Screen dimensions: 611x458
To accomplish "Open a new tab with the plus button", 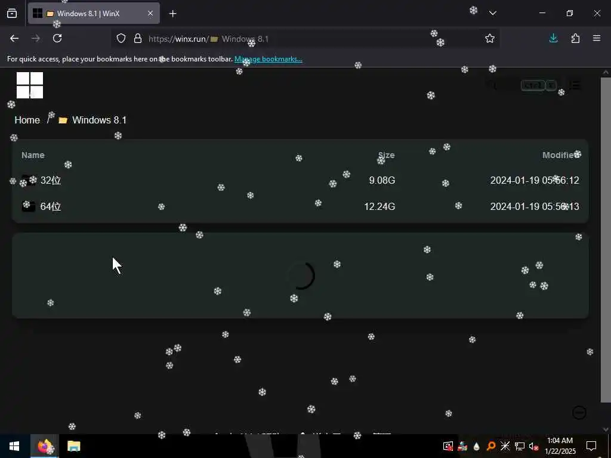I will tap(172, 14).
